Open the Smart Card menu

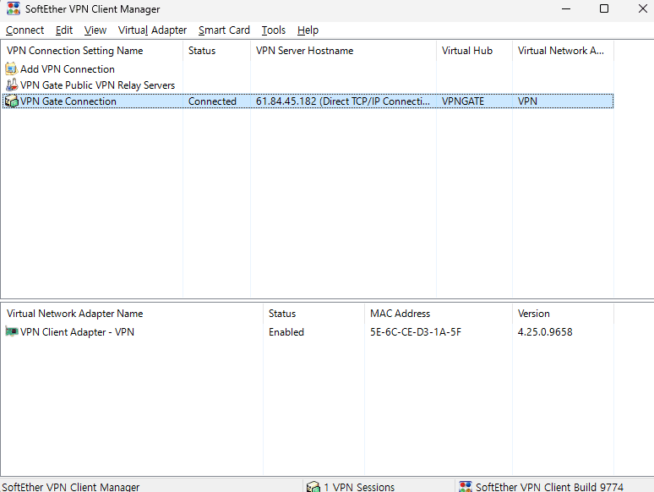click(224, 30)
